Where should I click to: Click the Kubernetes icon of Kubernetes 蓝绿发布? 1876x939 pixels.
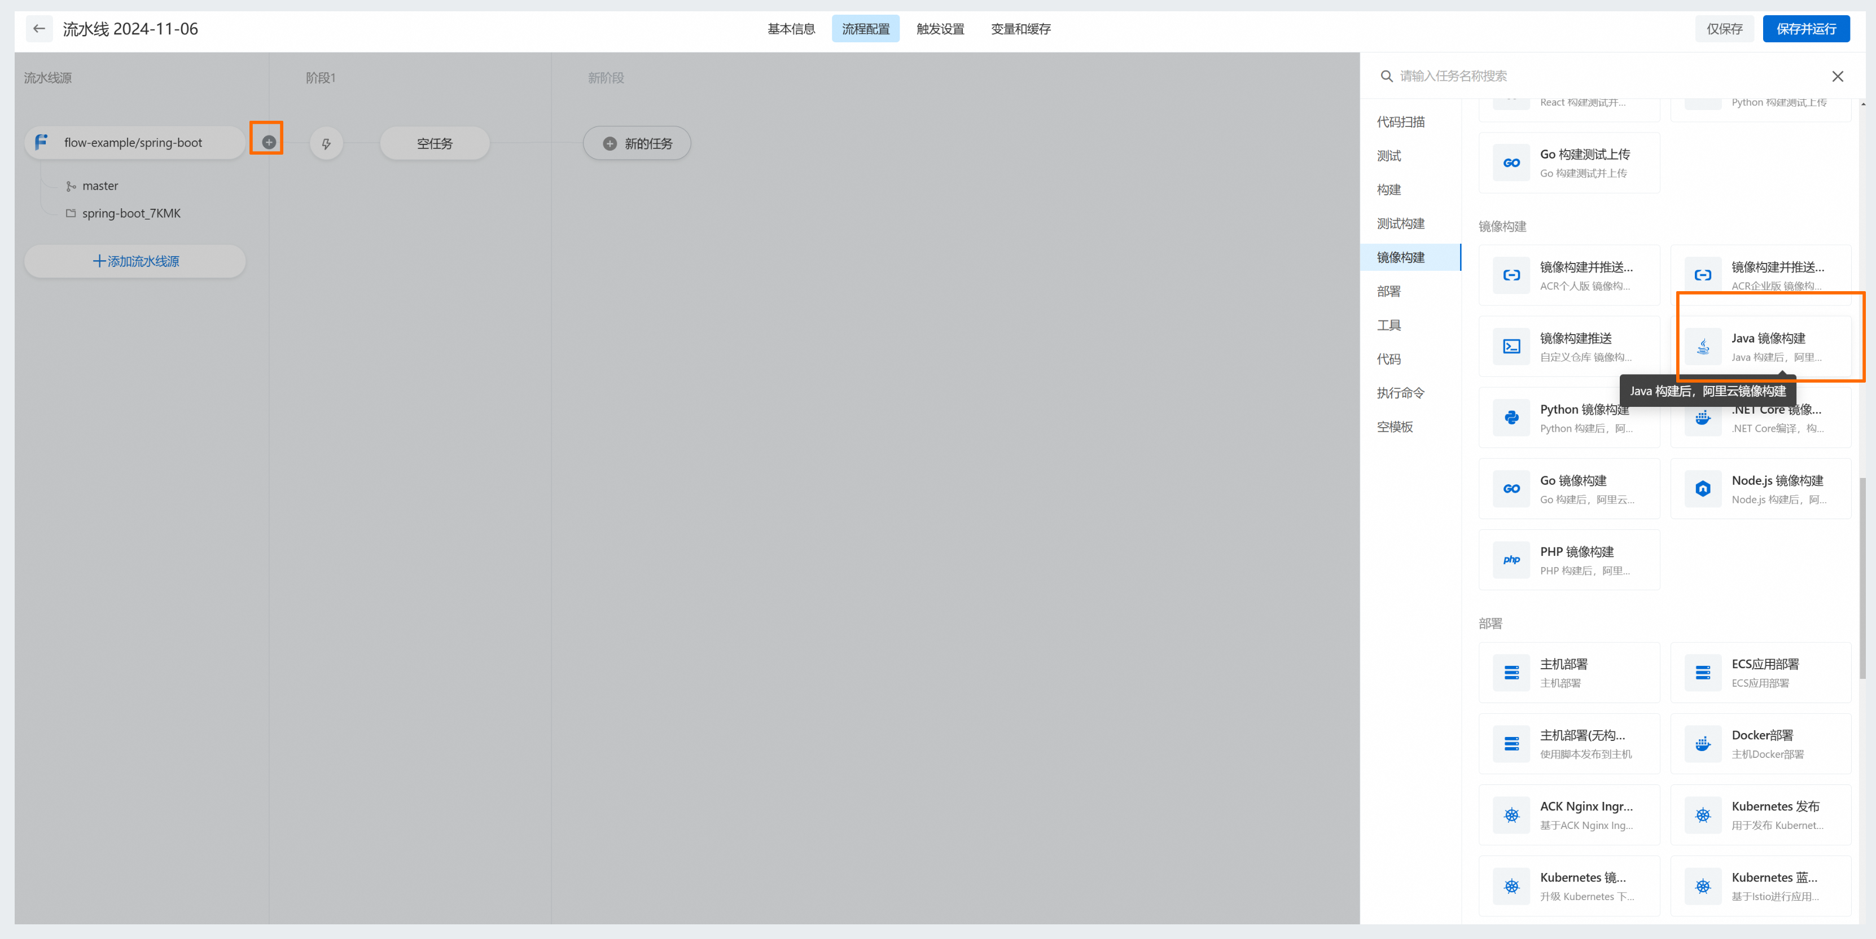(1703, 887)
